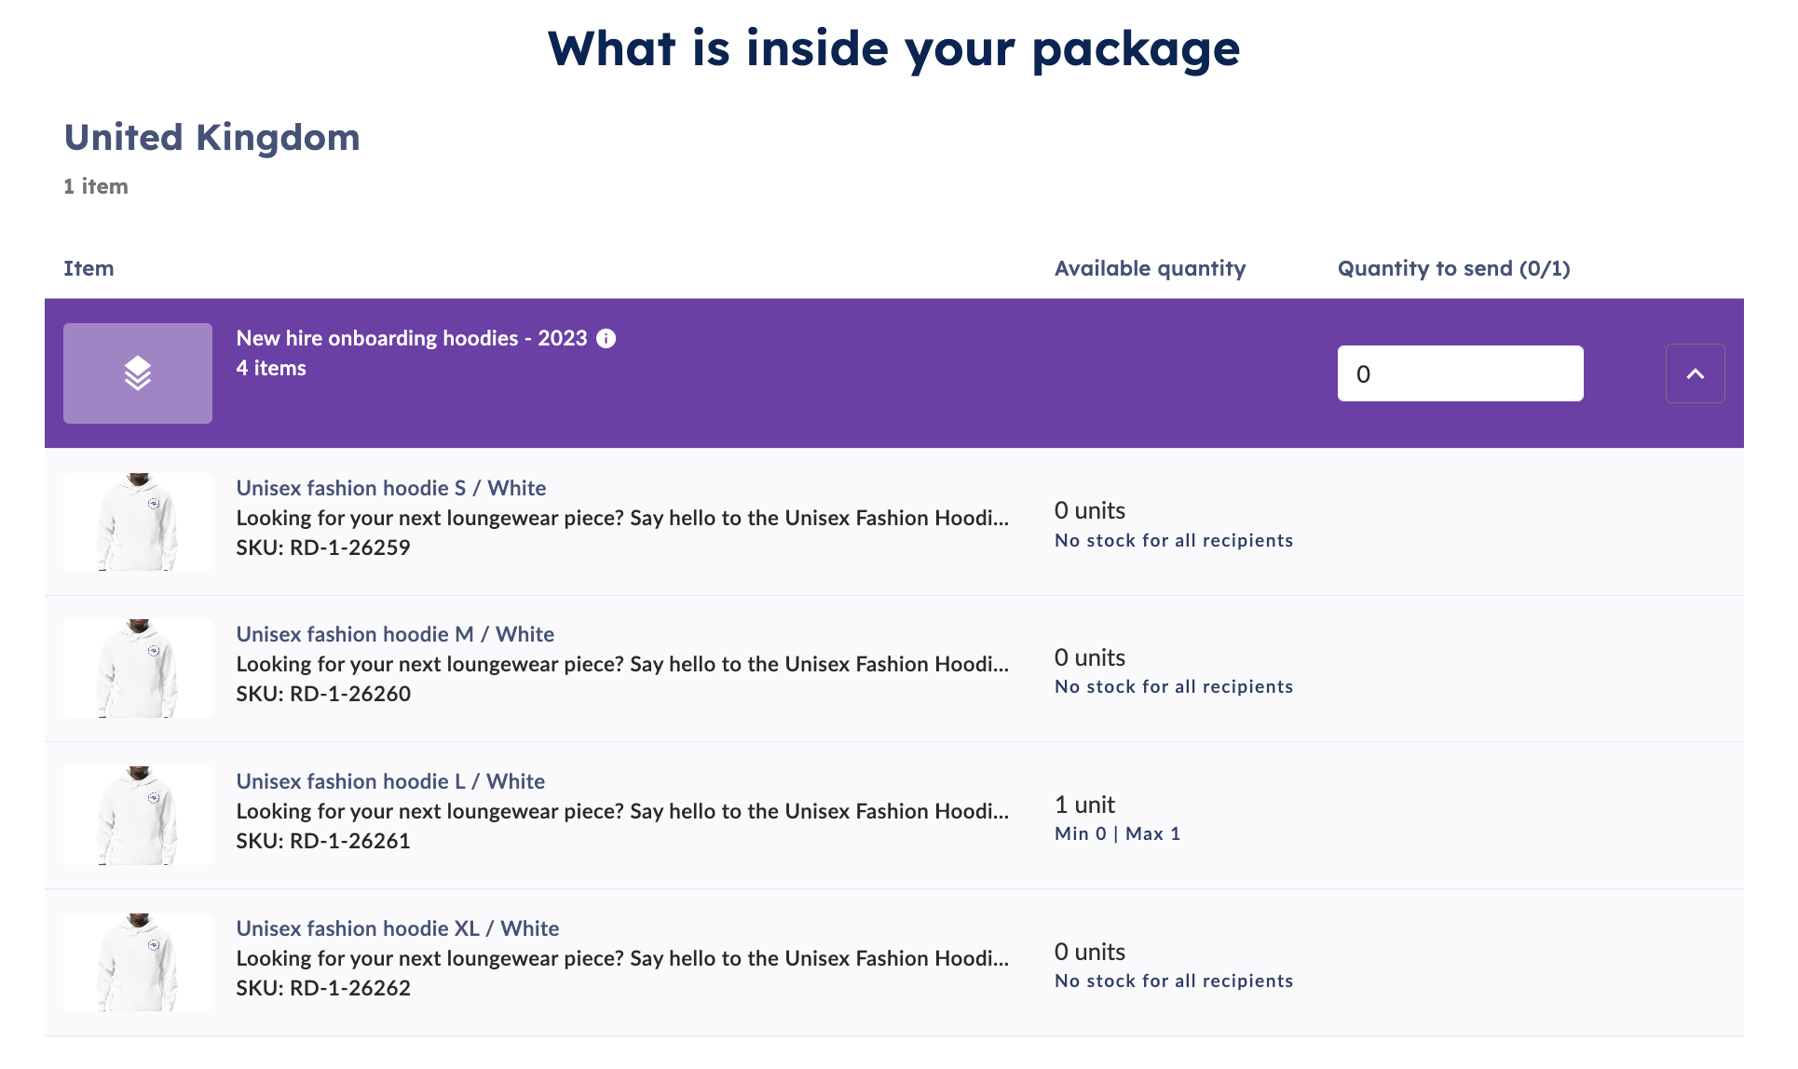Click the "1 unit" available quantity text
1798x1069 pixels.
pyautogui.click(x=1084, y=805)
